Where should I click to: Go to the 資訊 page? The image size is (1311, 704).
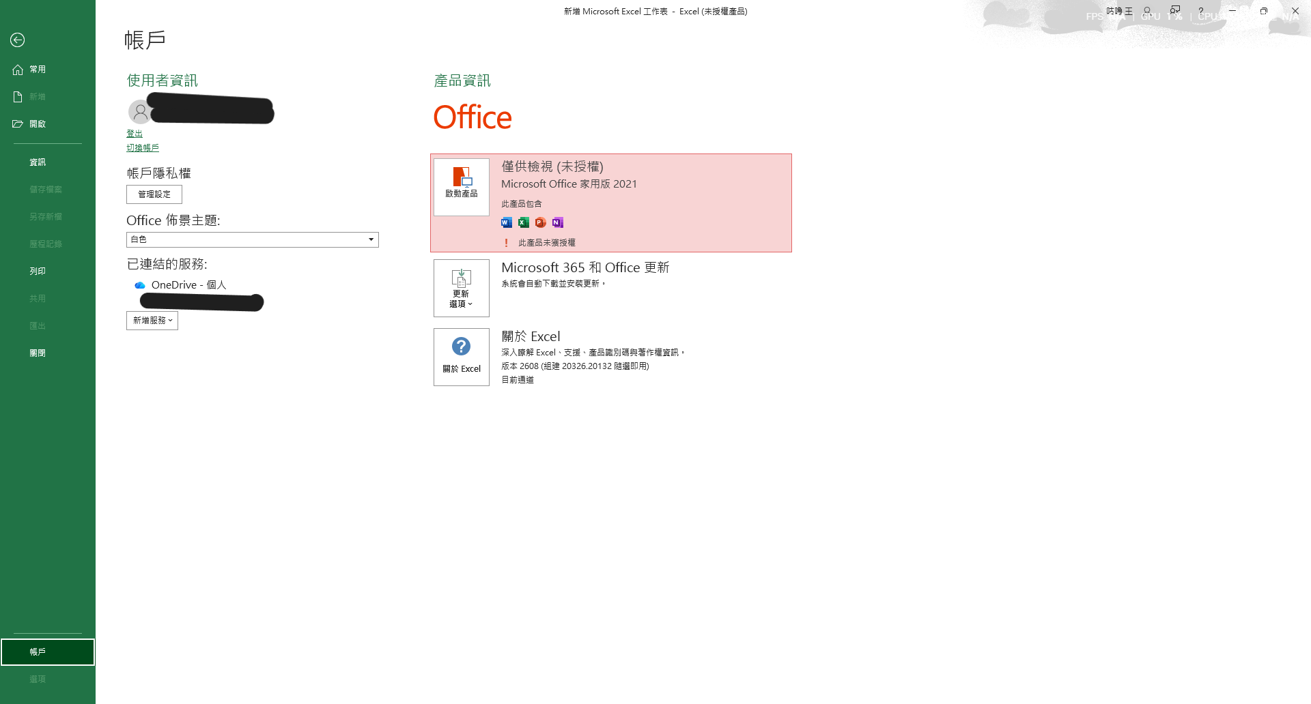coord(48,162)
